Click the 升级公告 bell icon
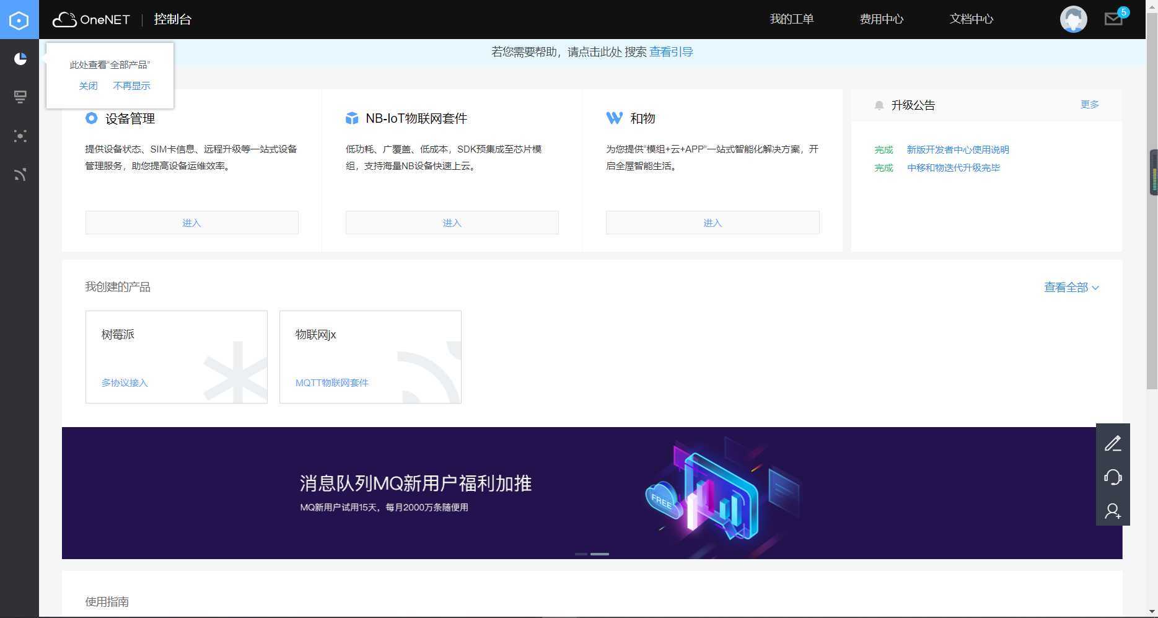The height and width of the screenshot is (618, 1158). (x=879, y=105)
